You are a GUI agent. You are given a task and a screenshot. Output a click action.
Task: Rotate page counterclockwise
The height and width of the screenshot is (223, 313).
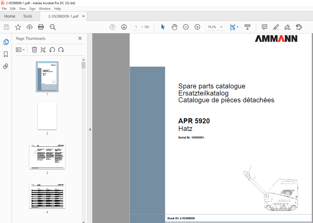coord(52,50)
